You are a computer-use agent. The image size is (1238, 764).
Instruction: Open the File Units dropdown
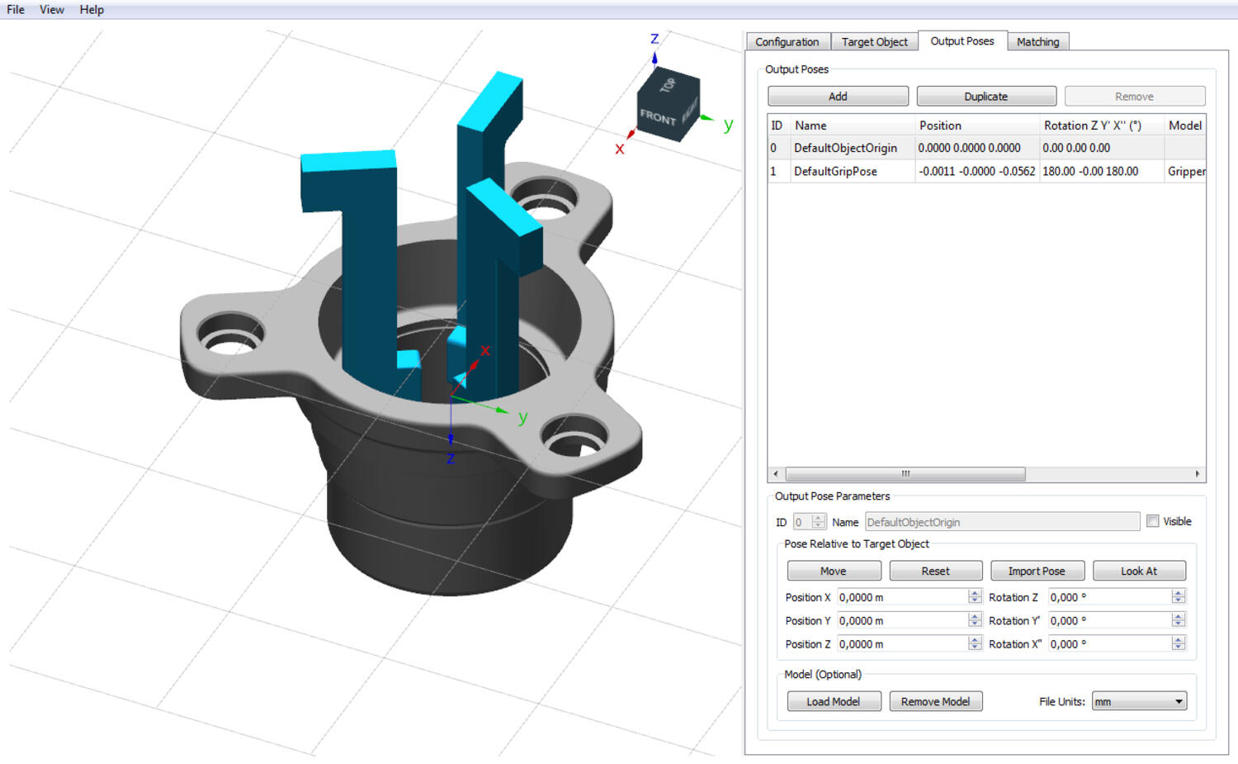coord(1139,701)
